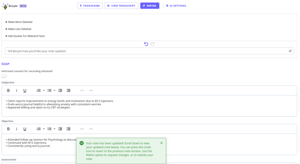Click line 'Consistently using worry journal'
The width and height of the screenshot is (300, 164).
(28, 146)
